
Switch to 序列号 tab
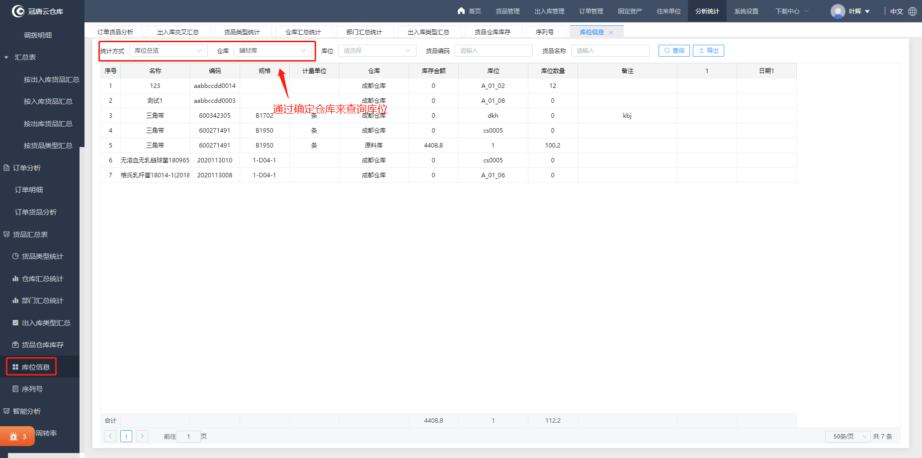(x=545, y=32)
